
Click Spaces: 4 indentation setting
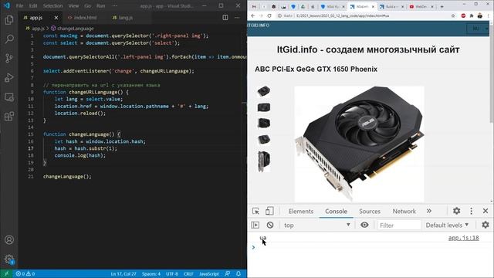151,274
